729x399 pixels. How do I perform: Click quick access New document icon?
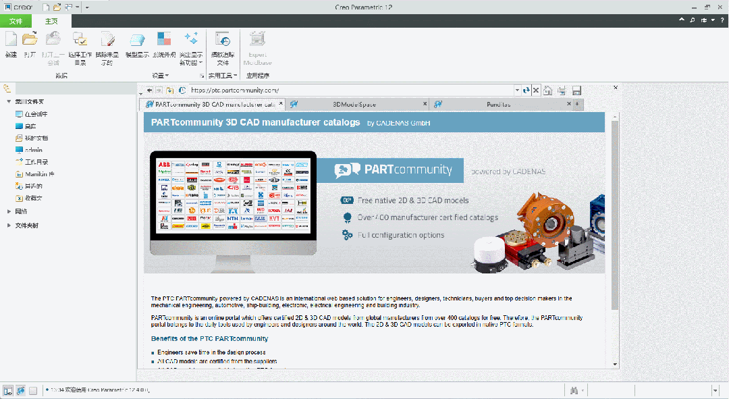pyautogui.click(x=46, y=7)
